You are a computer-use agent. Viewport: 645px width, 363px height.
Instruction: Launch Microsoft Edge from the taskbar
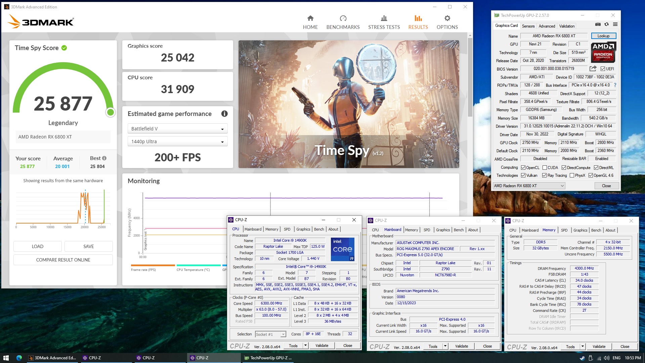tap(19, 358)
